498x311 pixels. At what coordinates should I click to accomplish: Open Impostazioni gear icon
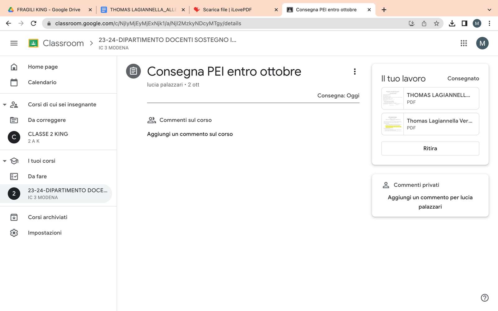tap(14, 233)
